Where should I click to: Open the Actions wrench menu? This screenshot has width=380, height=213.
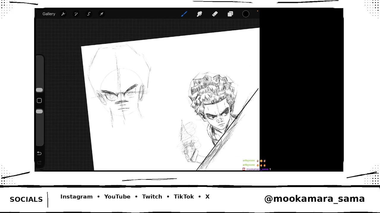[63, 14]
